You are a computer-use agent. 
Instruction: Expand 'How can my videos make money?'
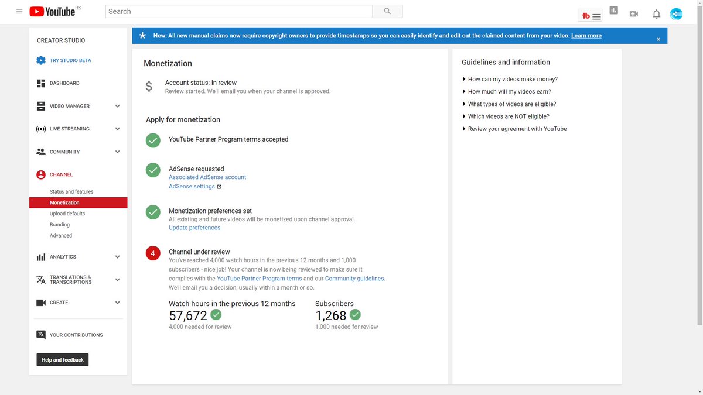(510, 79)
